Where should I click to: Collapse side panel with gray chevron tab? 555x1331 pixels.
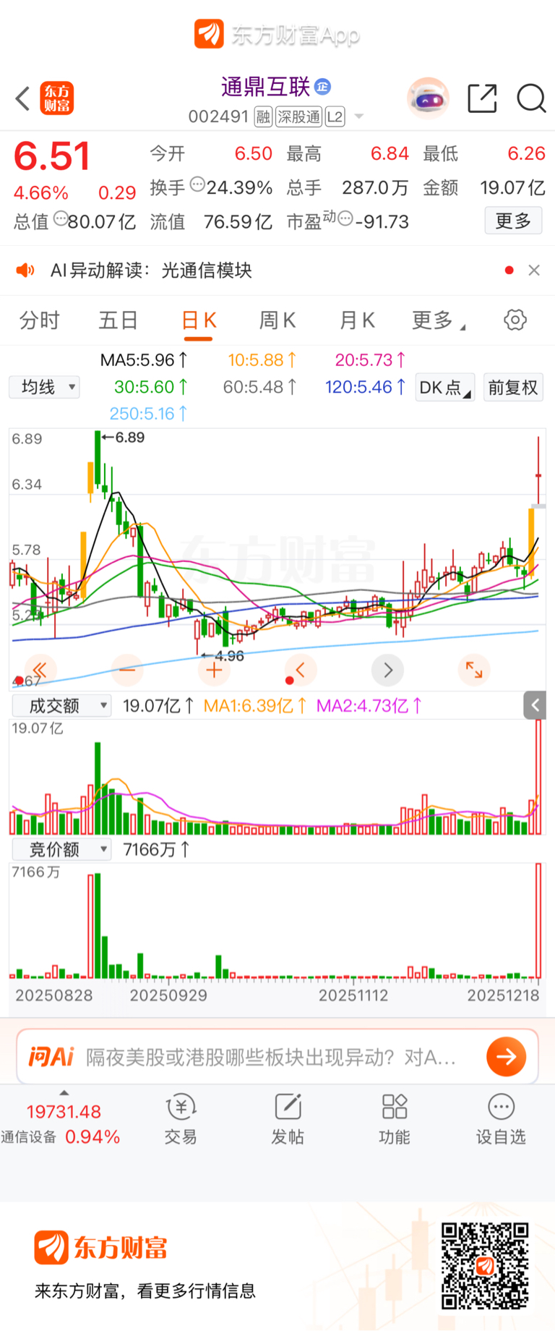[535, 705]
